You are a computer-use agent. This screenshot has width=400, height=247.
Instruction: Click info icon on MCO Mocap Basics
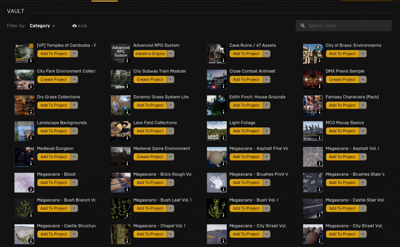(x=320, y=138)
